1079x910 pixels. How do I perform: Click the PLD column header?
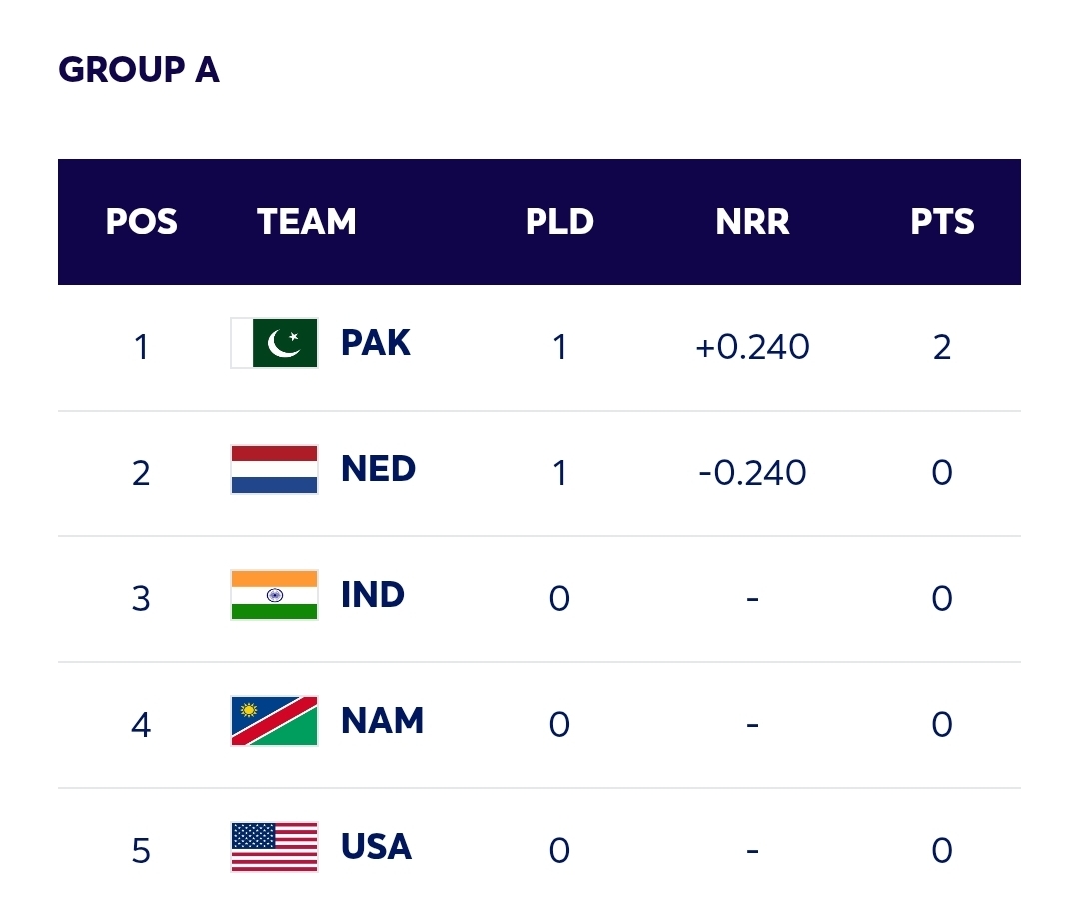click(559, 222)
